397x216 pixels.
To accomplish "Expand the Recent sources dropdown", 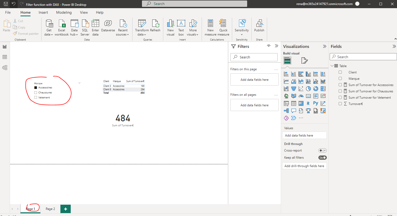I will 123,28.
